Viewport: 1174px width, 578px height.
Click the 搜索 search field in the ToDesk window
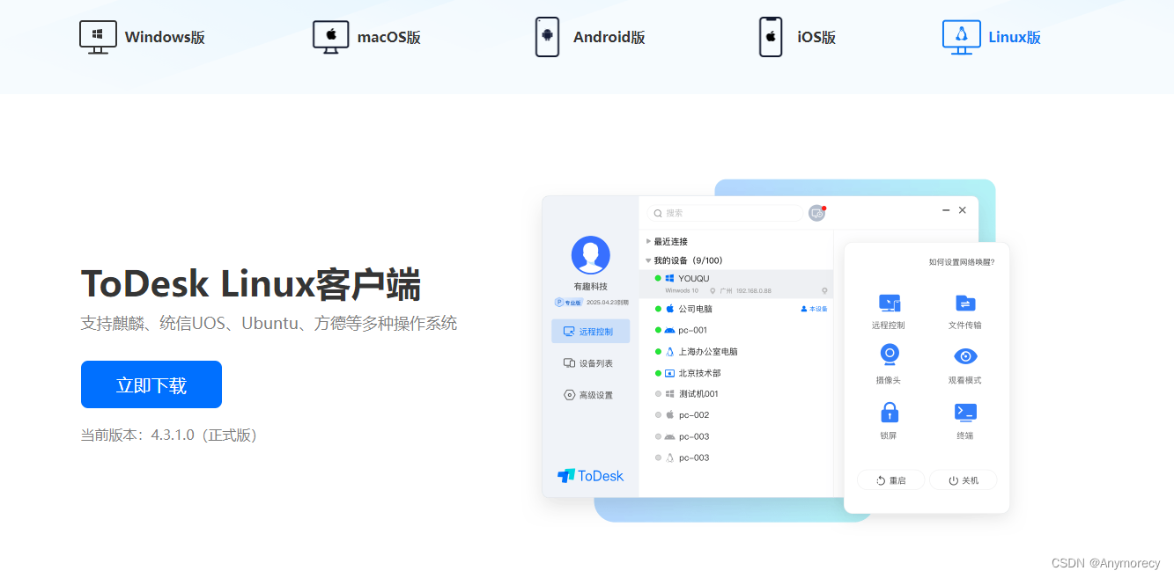(x=724, y=213)
